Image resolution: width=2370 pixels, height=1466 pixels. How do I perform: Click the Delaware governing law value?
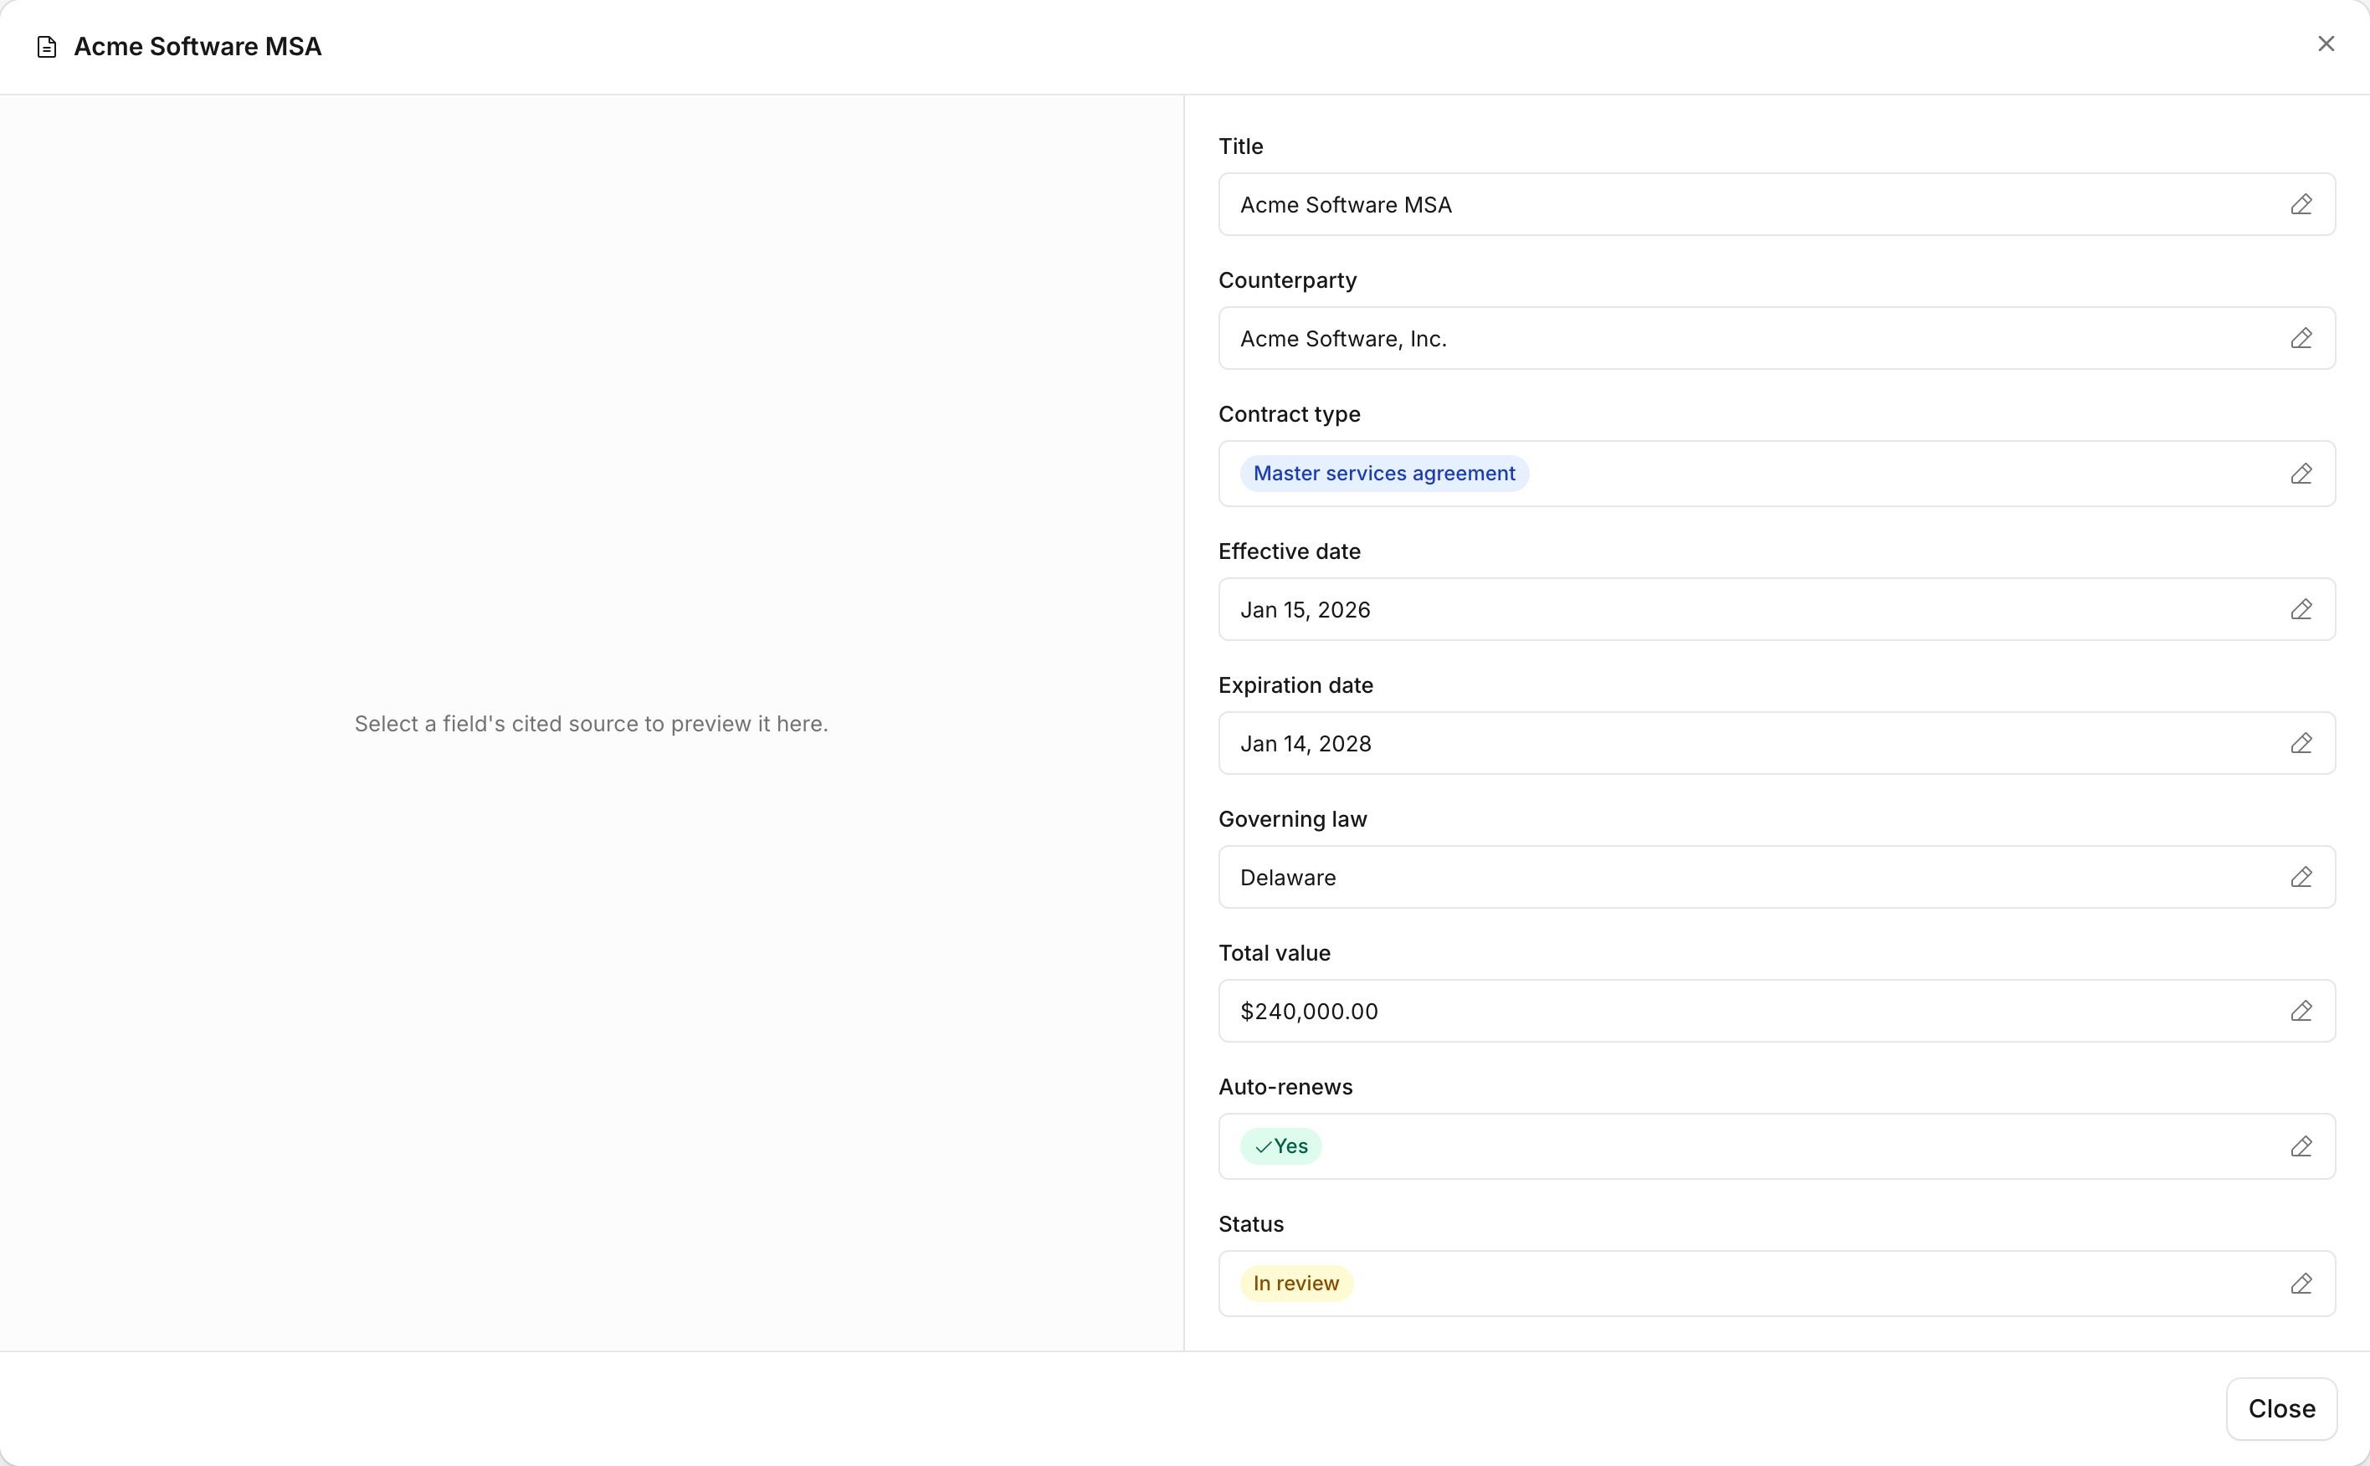point(1288,878)
